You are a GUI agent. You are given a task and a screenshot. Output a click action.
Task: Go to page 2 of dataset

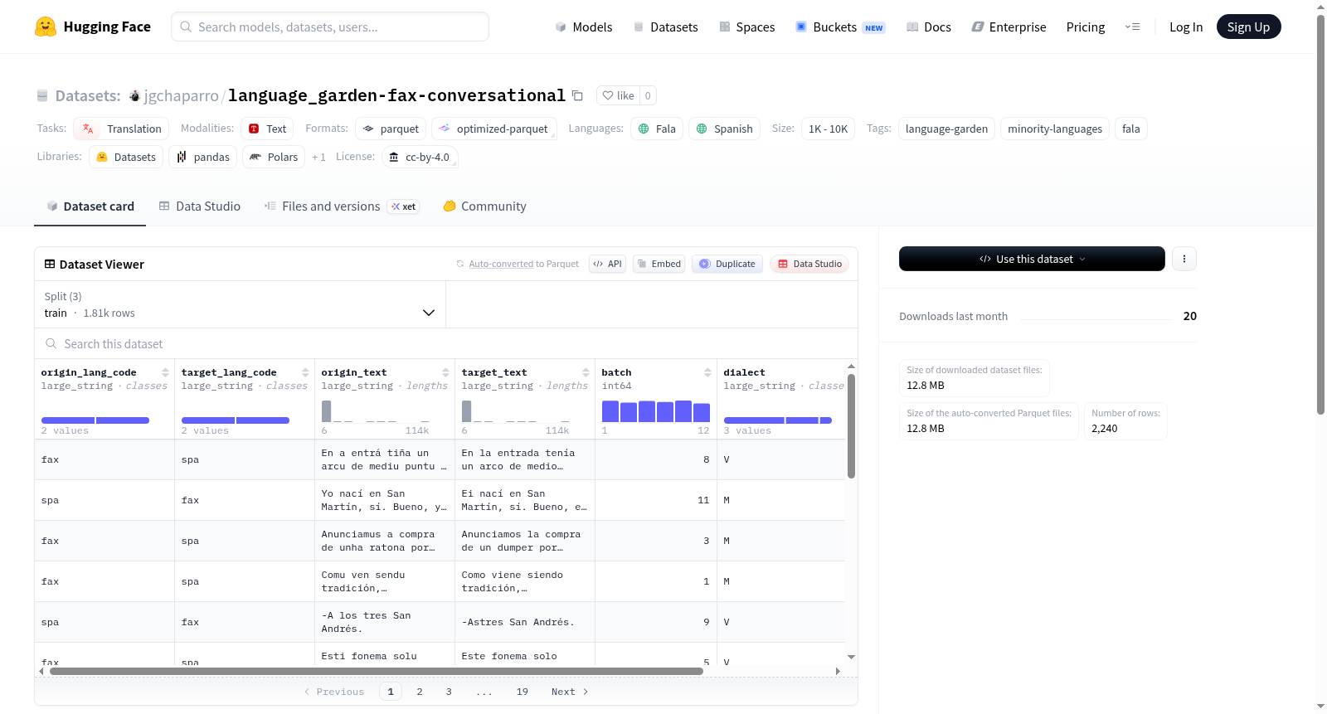click(420, 692)
